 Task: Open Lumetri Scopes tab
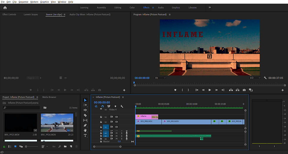31,14
